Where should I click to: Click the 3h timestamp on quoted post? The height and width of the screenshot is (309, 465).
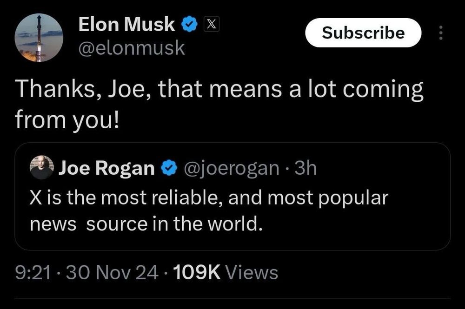coord(306,168)
